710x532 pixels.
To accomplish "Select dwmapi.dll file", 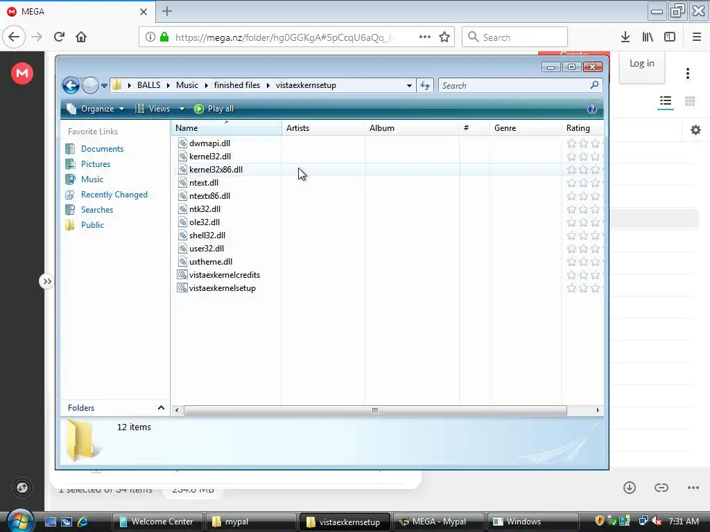I will tap(209, 143).
